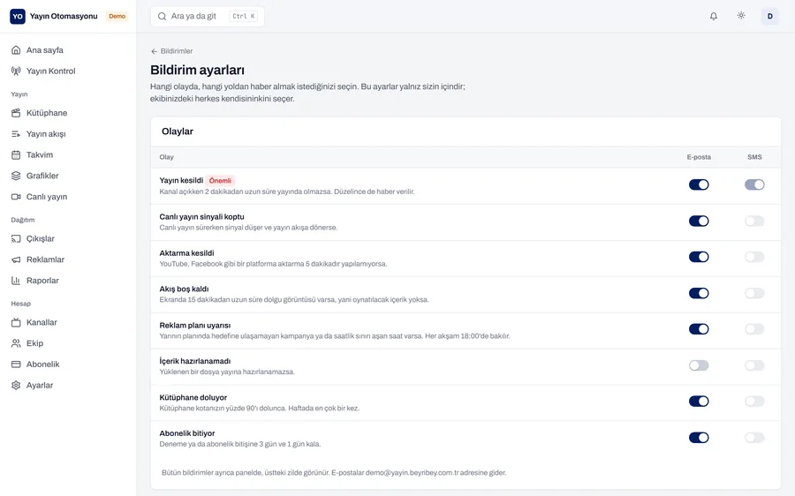Open Takvim calendar icon
This screenshot has width=795, height=496.
pos(16,155)
